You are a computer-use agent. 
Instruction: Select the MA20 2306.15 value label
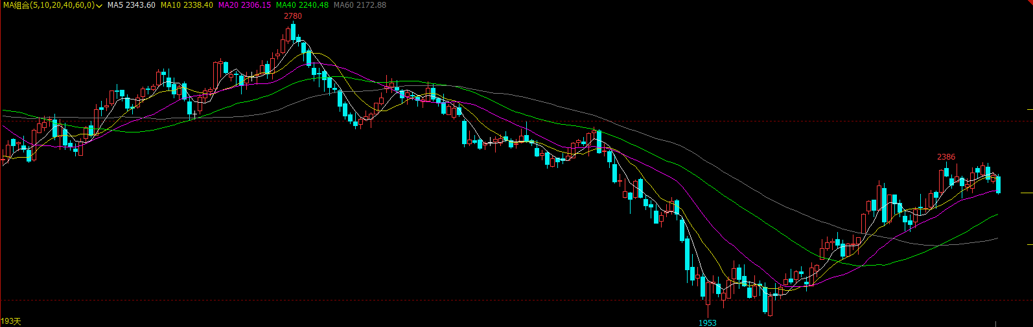pos(244,5)
